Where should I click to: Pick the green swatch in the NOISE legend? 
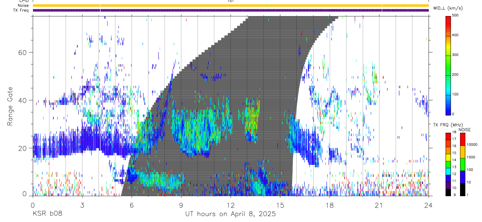(462, 164)
